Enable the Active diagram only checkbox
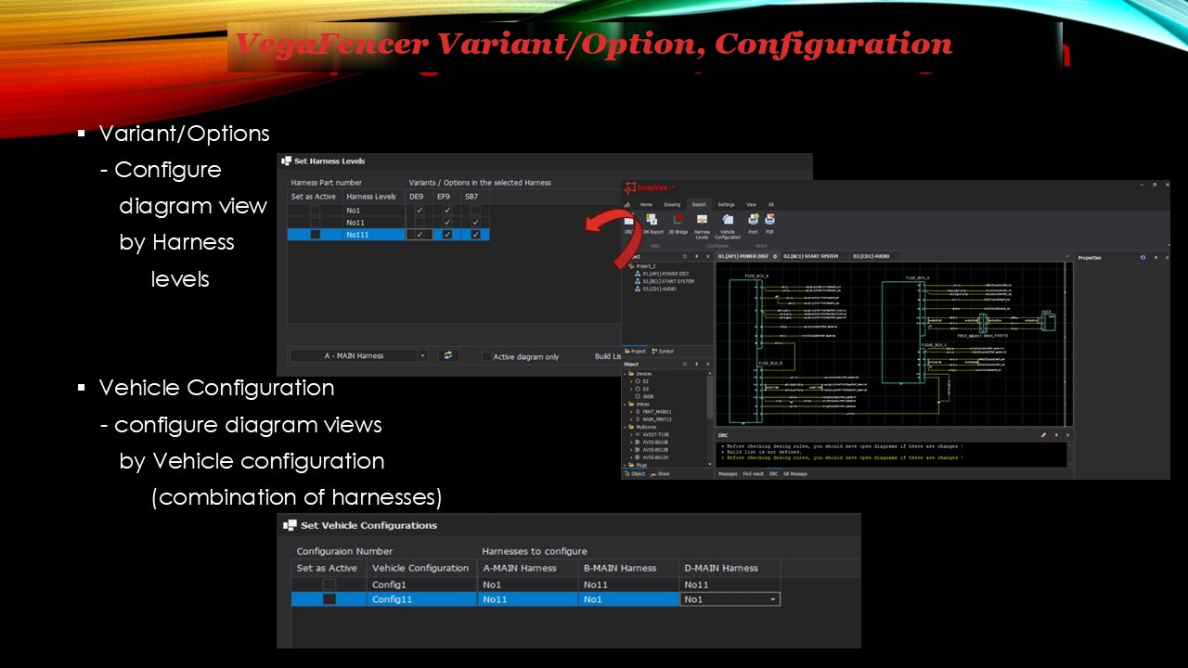Viewport: 1188px width, 668px height. (486, 356)
